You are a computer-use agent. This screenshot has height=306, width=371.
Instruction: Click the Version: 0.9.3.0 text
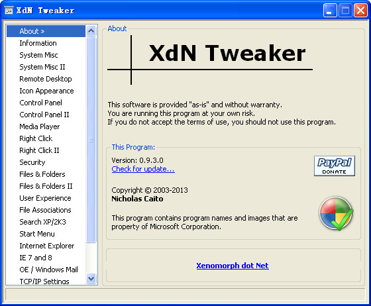[137, 160]
